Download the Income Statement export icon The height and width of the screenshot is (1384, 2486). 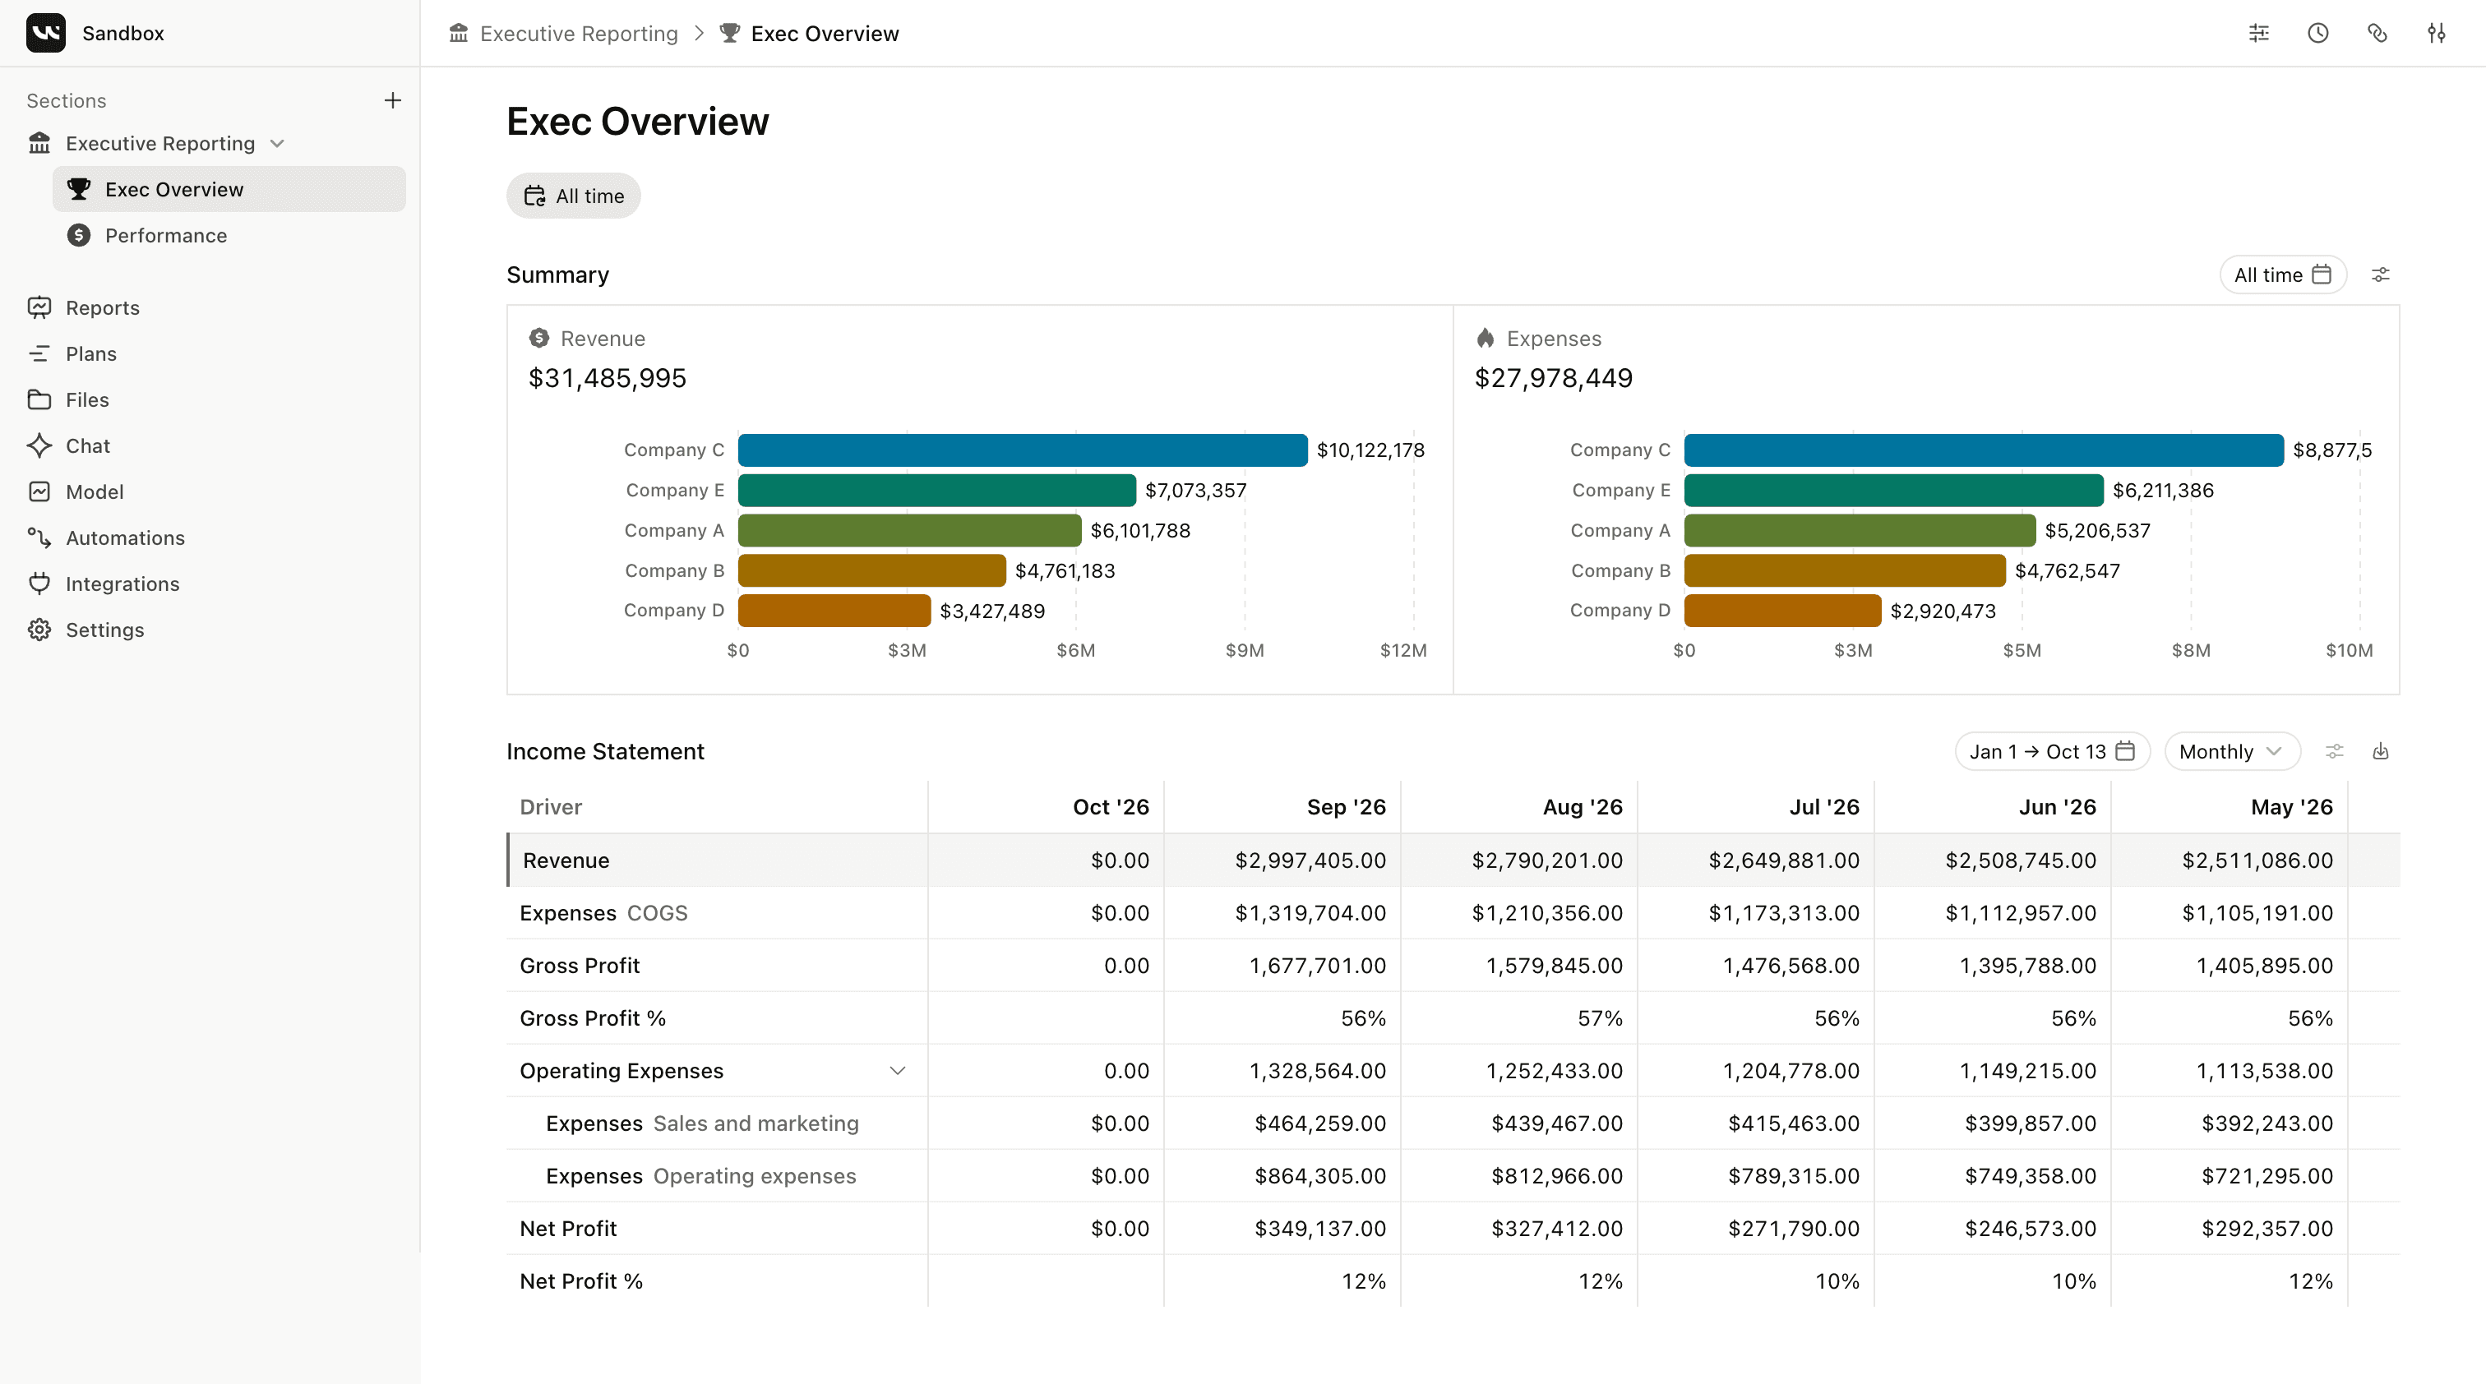pos(2381,751)
